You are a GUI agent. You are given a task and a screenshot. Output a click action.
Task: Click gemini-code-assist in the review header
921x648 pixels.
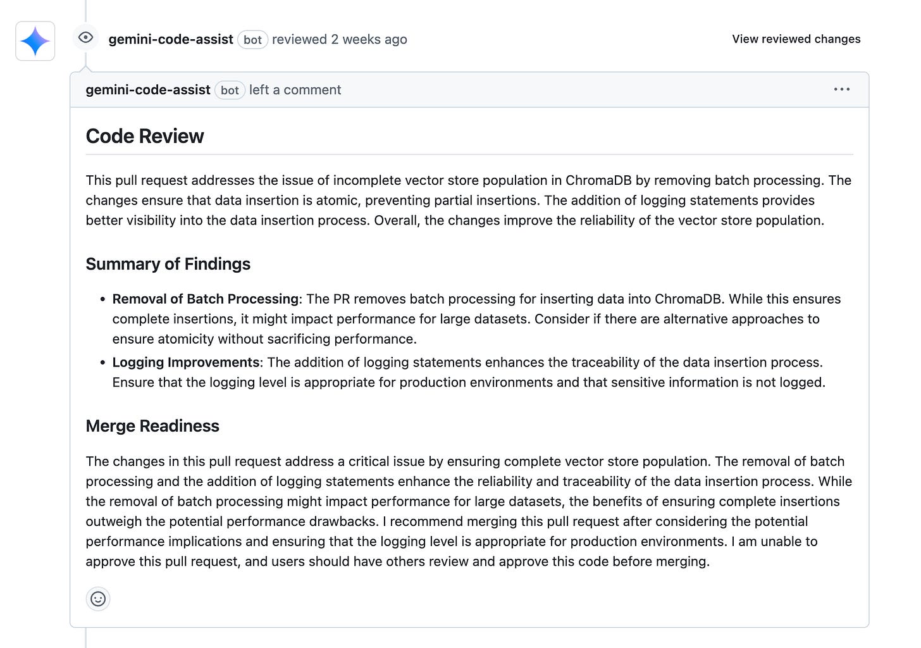point(171,39)
